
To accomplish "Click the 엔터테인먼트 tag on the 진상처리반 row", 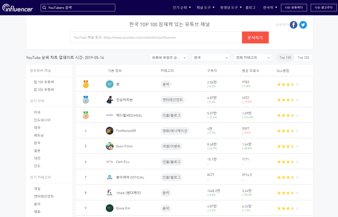I will click(172, 100).
